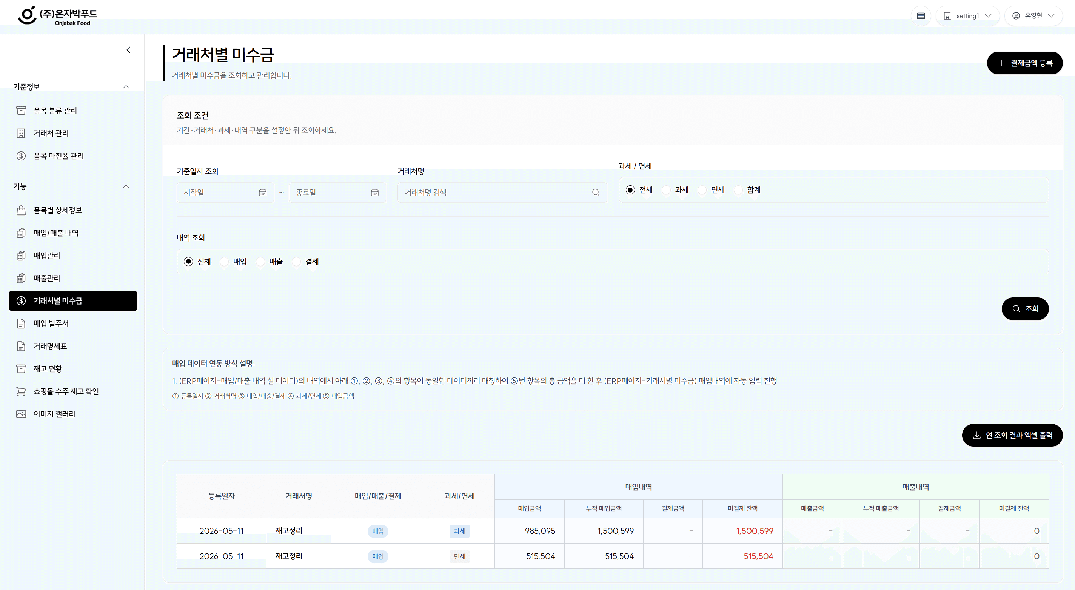Open the table view icon in header
This screenshot has height=590, width=1075.
tap(921, 16)
